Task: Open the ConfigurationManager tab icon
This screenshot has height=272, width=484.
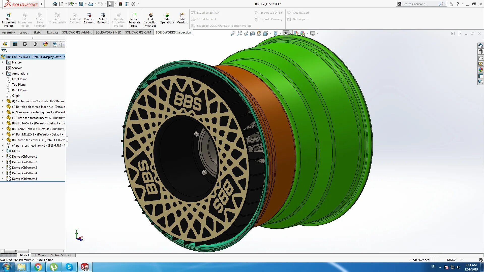Action: (x=25, y=44)
